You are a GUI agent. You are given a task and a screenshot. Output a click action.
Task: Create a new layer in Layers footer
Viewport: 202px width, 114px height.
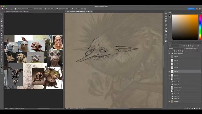pos(197,108)
